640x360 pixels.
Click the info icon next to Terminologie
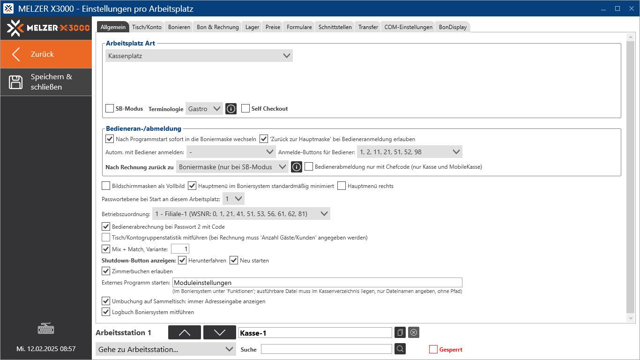coord(231,109)
